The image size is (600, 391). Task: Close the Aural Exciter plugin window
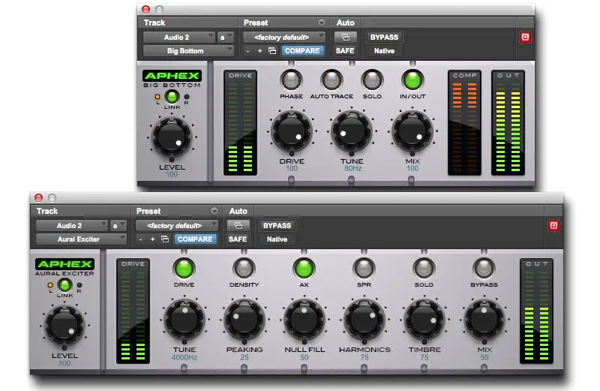pos(39,197)
